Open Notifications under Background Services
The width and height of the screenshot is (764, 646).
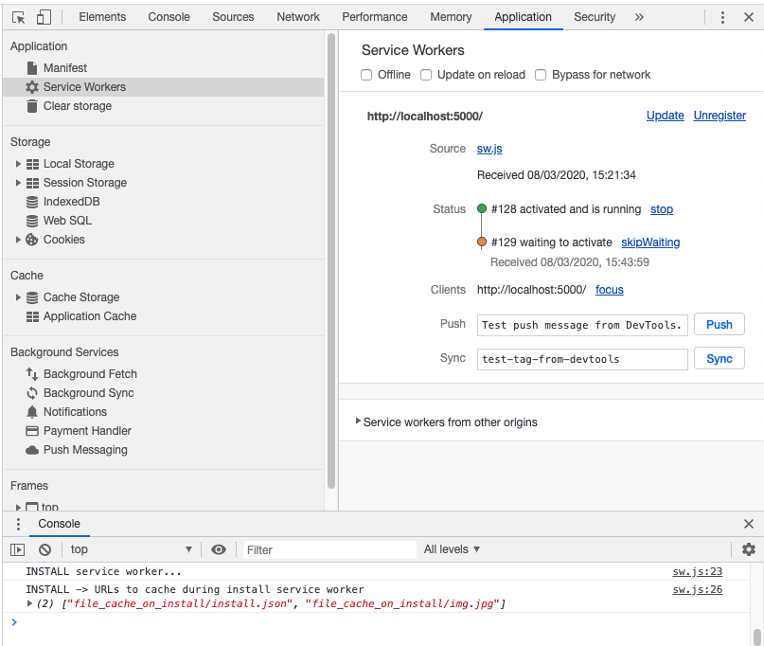coord(74,411)
